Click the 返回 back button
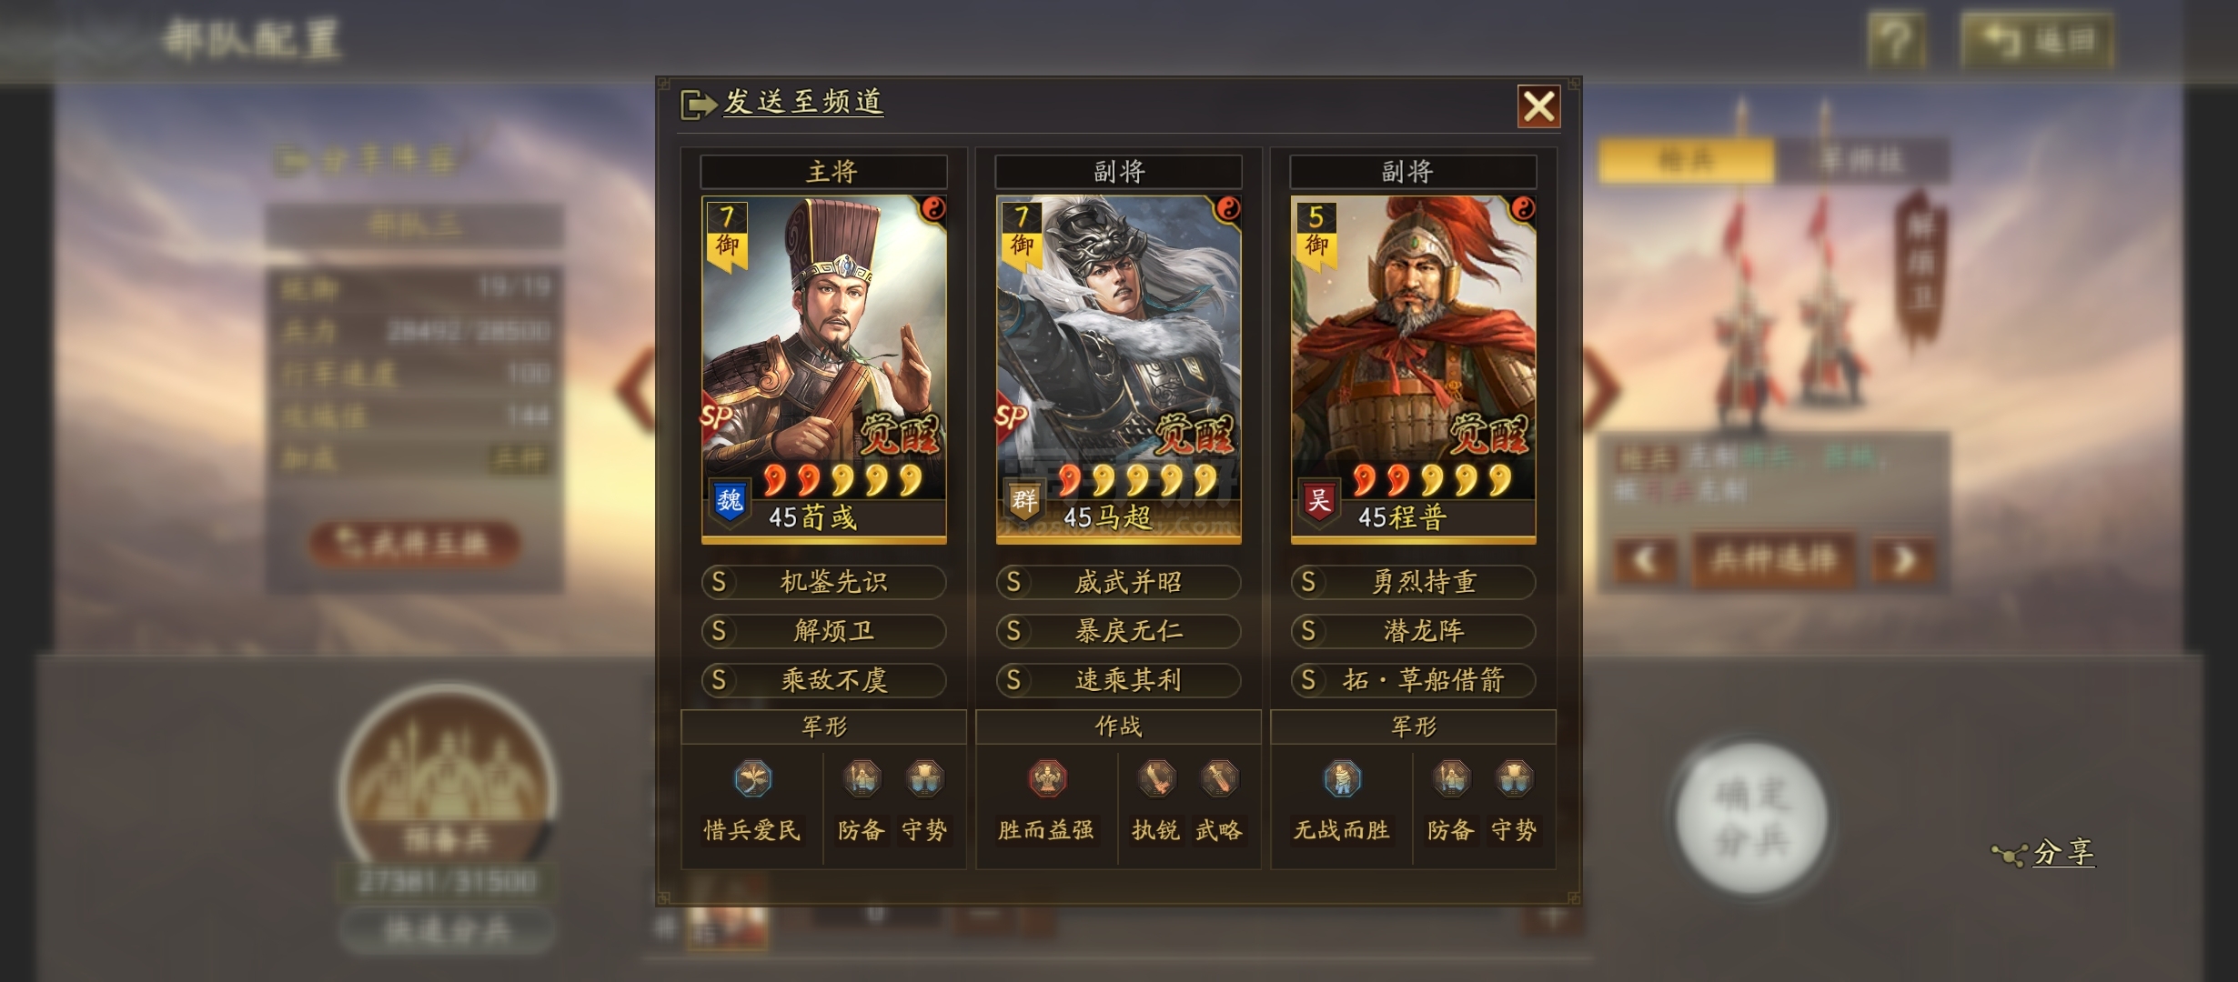Screen dimensions: 2238x982 coord(2036,41)
